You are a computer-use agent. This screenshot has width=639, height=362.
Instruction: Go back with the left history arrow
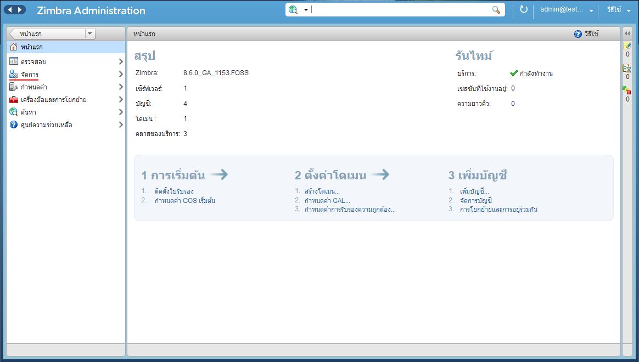pyautogui.click(x=10, y=10)
